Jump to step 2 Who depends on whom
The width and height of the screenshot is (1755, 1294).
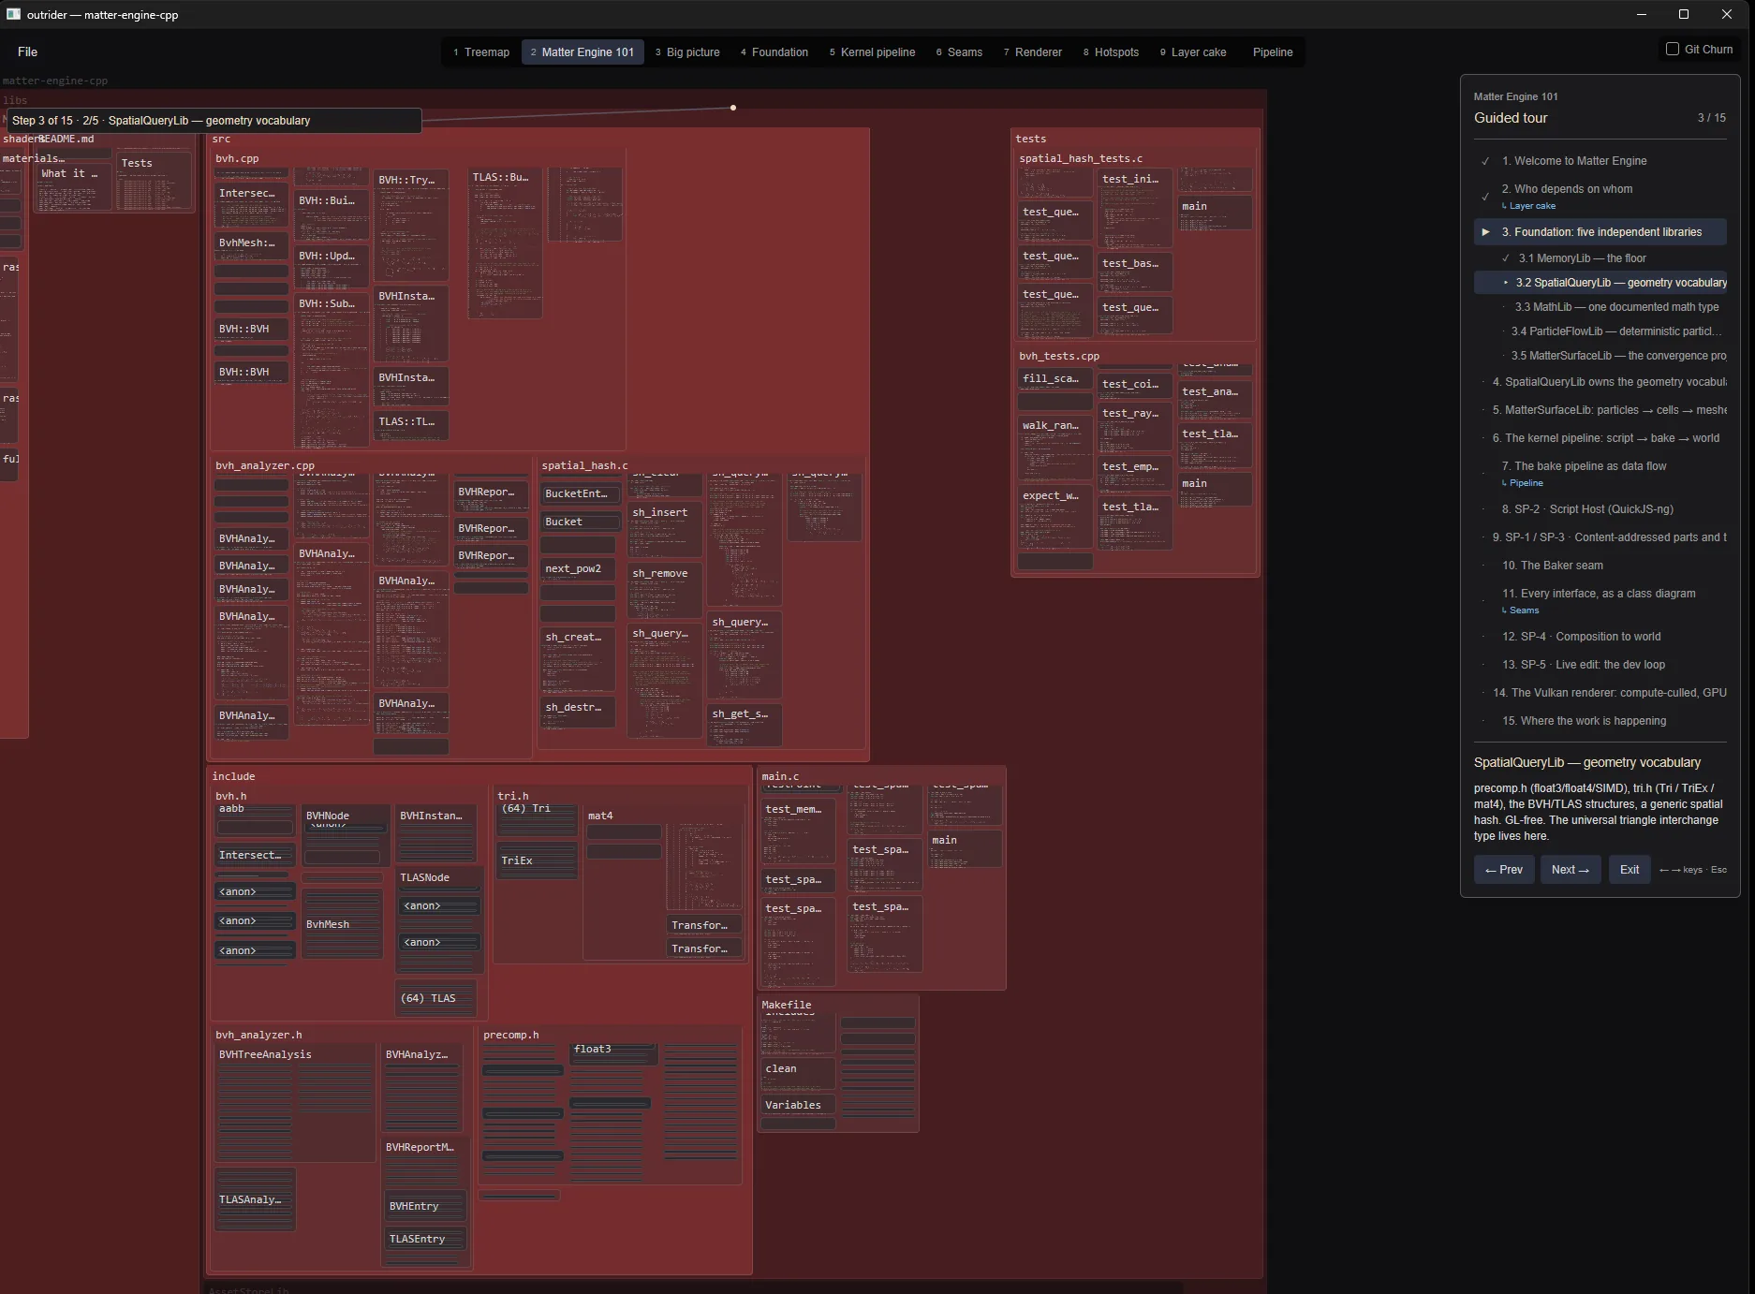tap(1600, 189)
